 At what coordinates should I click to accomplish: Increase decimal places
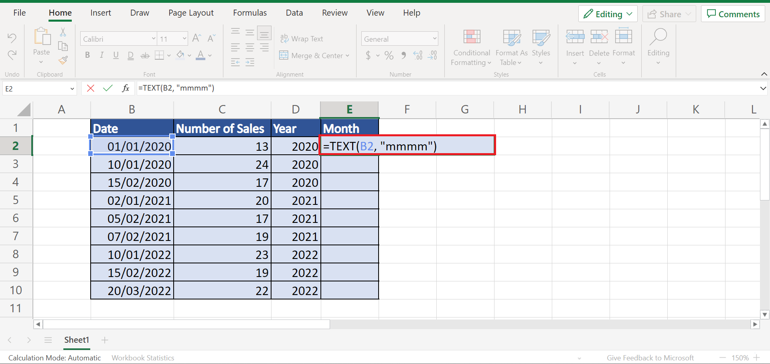click(417, 55)
